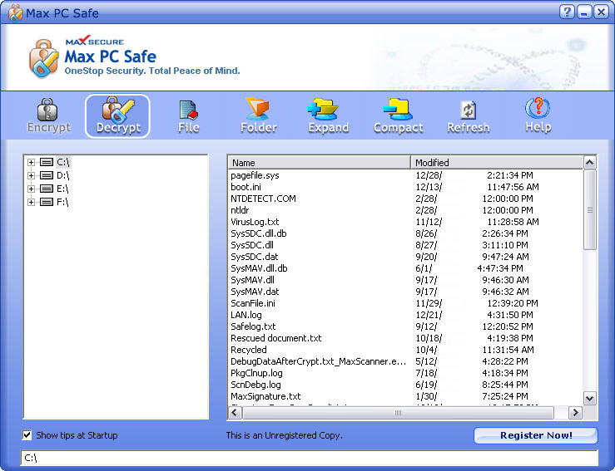
Task: Select the VirusLog.txt file row
Action: 255,223
